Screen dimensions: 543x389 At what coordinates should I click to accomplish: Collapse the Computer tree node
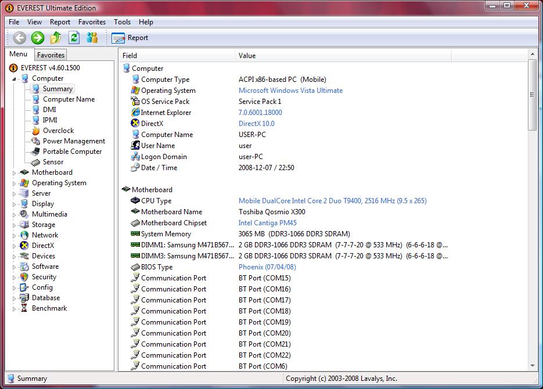pos(14,79)
